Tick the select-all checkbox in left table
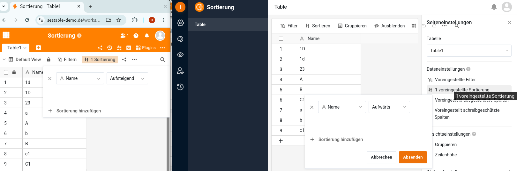Image resolution: width=517 pixels, height=171 pixels. click(6, 72)
